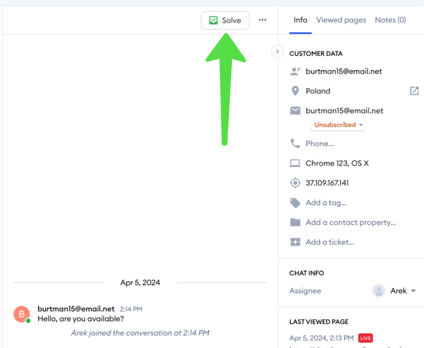The width and height of the screenshot is (424, 348).
Task: Click the customer profile icon beside burtman15@email.net
Action: pyautogui.click(x=295, y=71)
